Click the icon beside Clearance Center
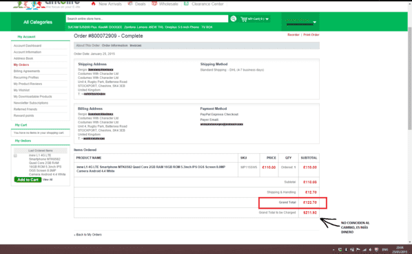Viewport: 412px width, 254px height. tap(186, 3)
